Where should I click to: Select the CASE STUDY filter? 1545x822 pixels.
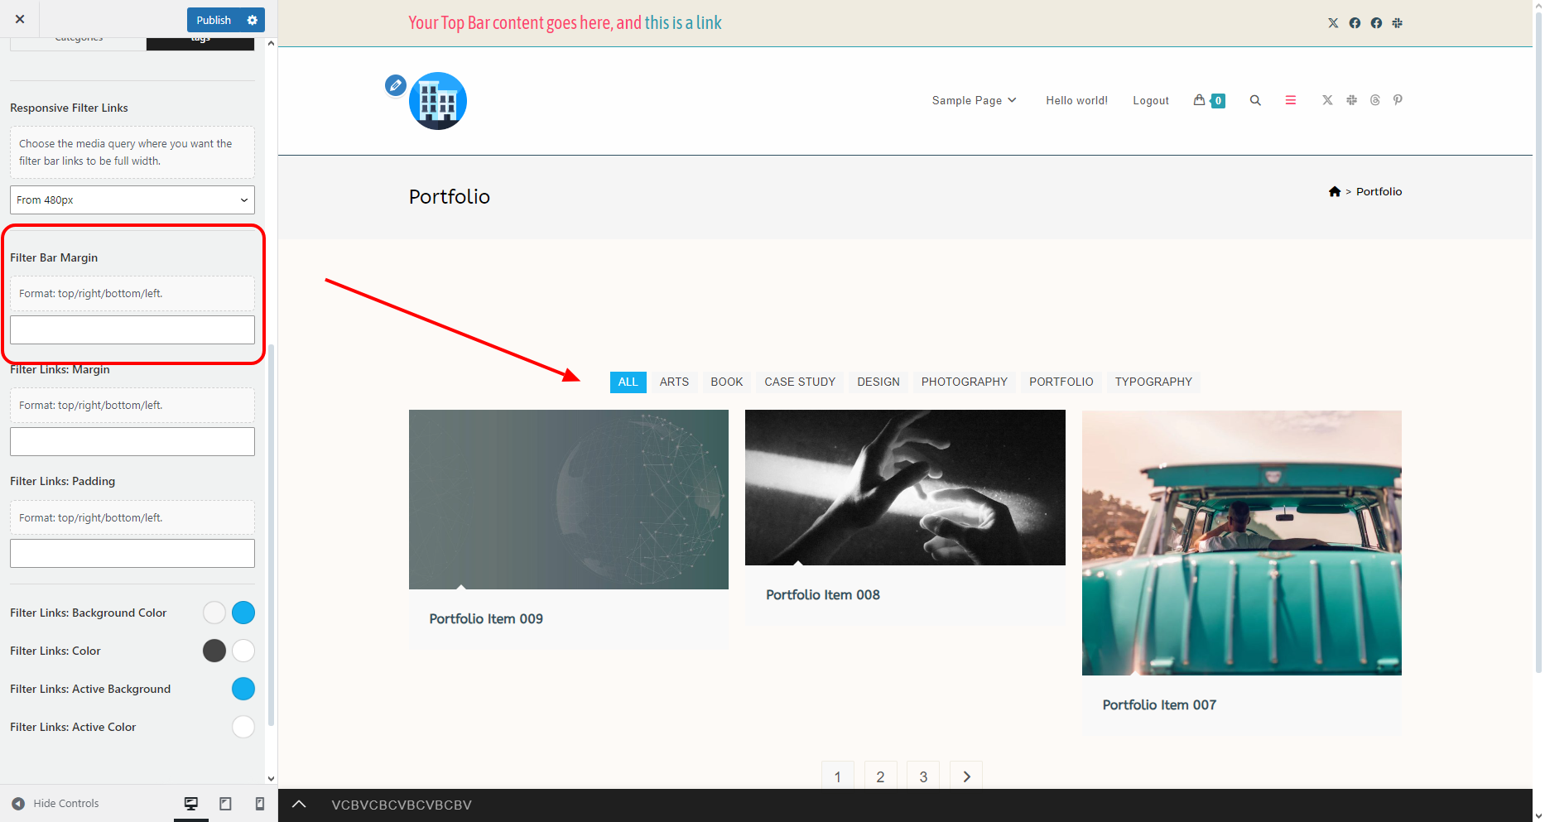800,382
